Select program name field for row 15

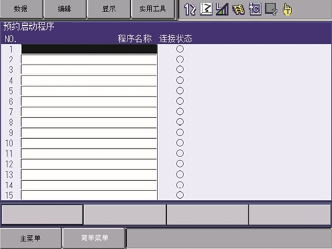pos(89,195)
